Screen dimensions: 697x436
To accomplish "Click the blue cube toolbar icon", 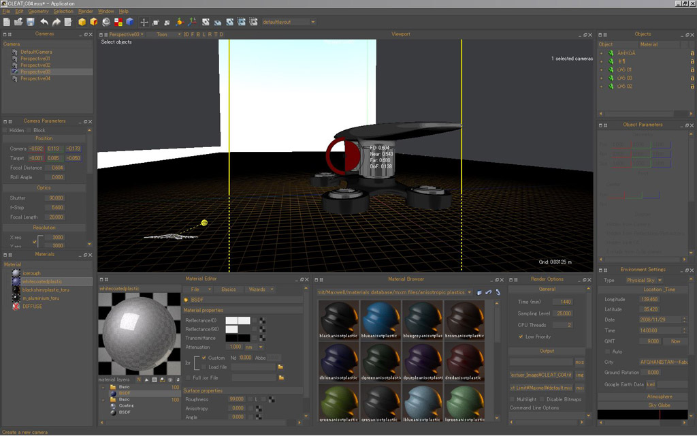I will [x=129, y=22].
